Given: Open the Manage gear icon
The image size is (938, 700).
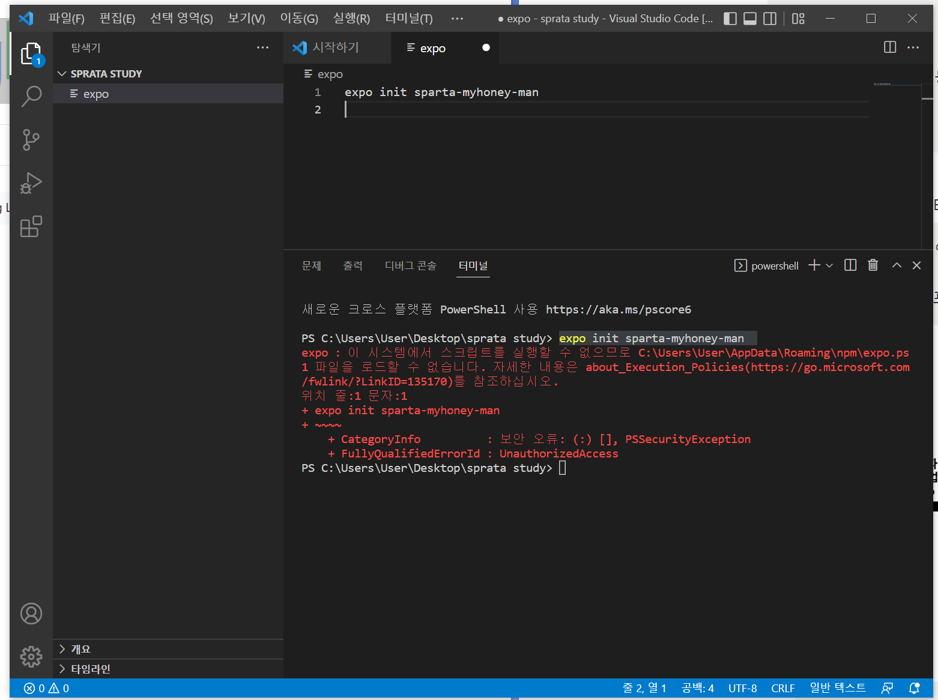Looking at the screenshot, I should click(x=31, y=657).
